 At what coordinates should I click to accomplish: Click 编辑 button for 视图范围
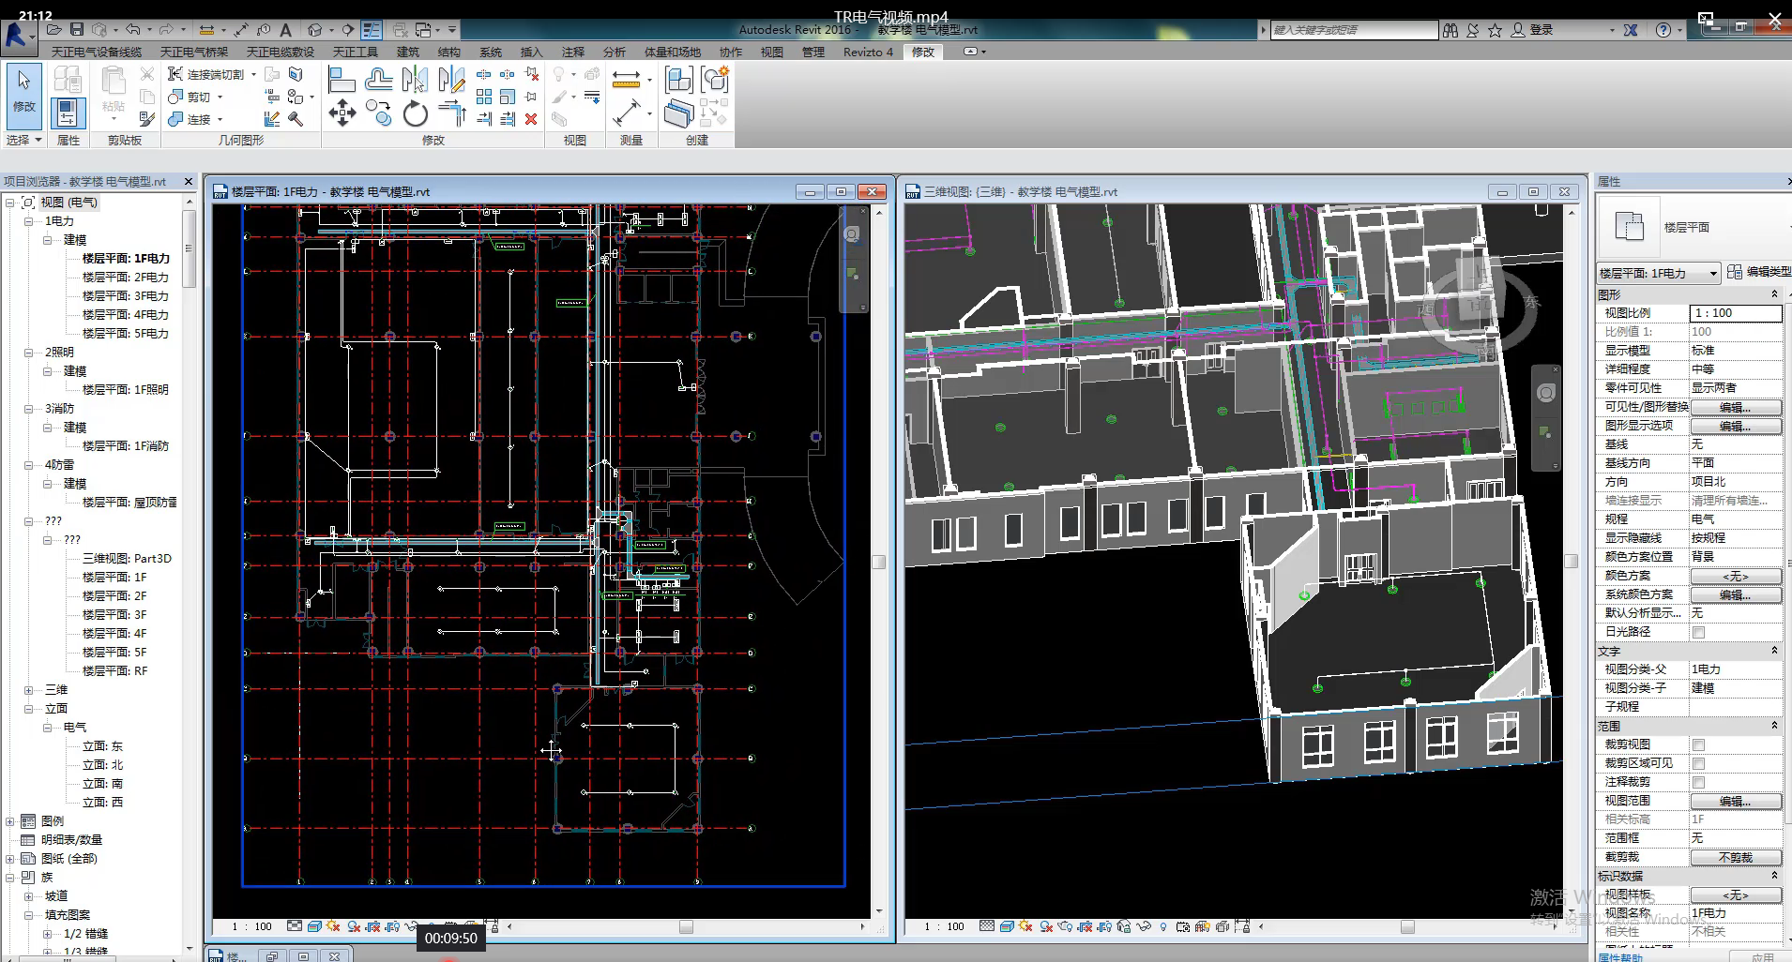pos(1735,801)
